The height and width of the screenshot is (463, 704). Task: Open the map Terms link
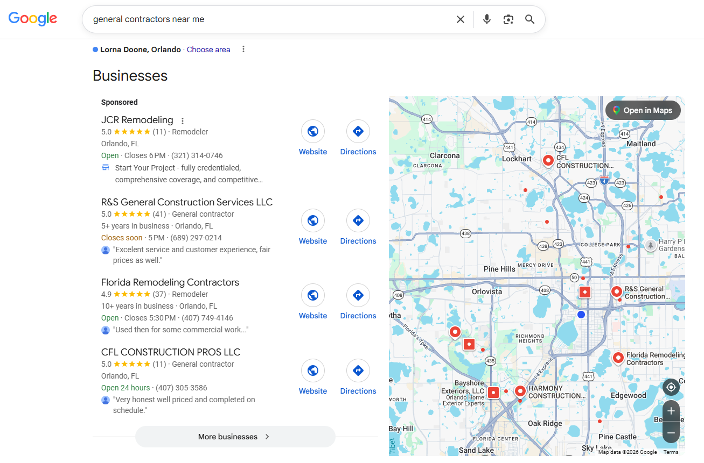point(671,452)
